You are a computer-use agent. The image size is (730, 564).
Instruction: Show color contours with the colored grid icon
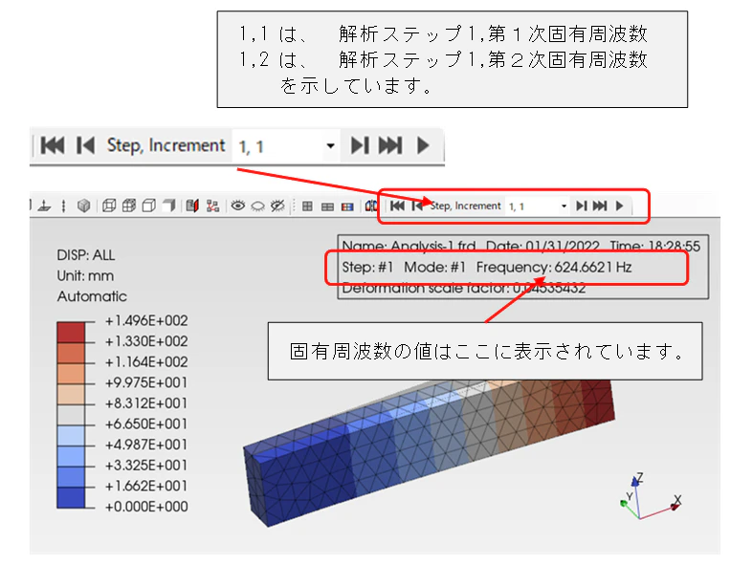(x=347, y=206)
